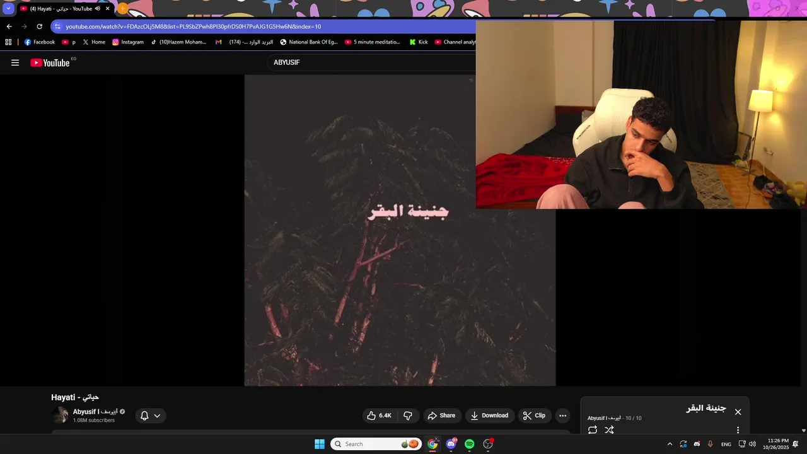The height and width of the screenshot is (454, 807).
Task: Click the Discord system tray icon
Action: (697, 444)
